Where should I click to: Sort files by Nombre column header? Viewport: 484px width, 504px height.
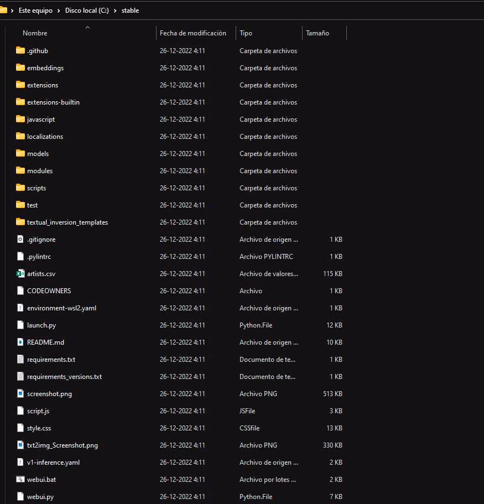[35, 33]
